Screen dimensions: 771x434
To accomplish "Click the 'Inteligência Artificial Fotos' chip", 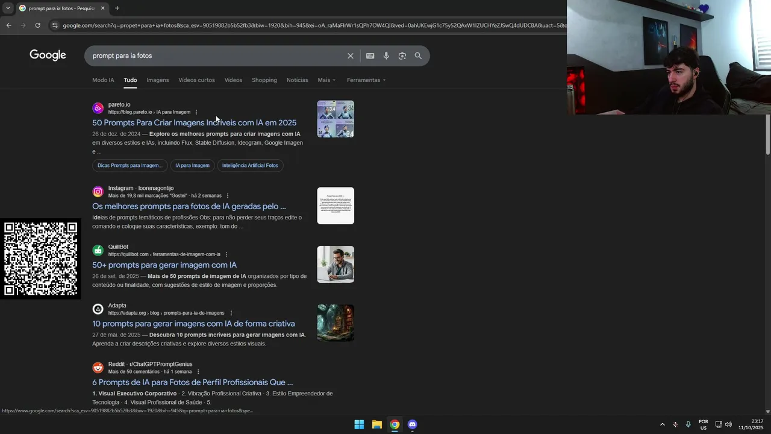I will tap(250, 166).
